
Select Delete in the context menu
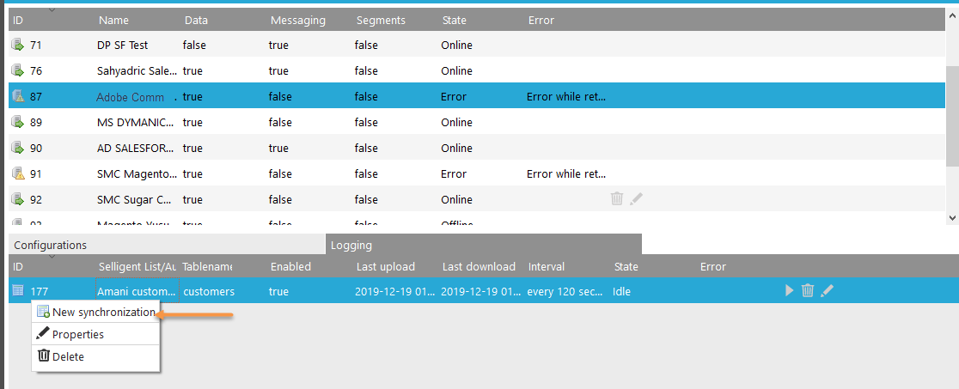click(x=68, y=356)
